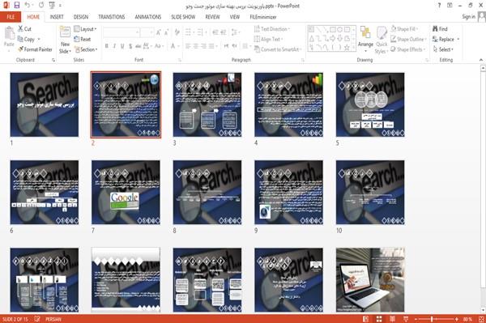Viewport: 486px width, 323px height.
Task: Click Normal view icon in status bar
Action: 366,319
